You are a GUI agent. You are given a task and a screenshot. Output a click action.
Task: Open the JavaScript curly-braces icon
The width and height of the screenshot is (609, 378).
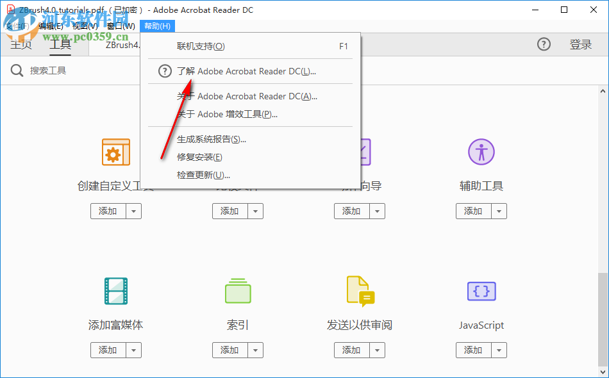click(x=481, y=292)
